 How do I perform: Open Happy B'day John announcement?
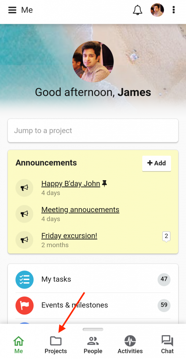click(71, 184)
